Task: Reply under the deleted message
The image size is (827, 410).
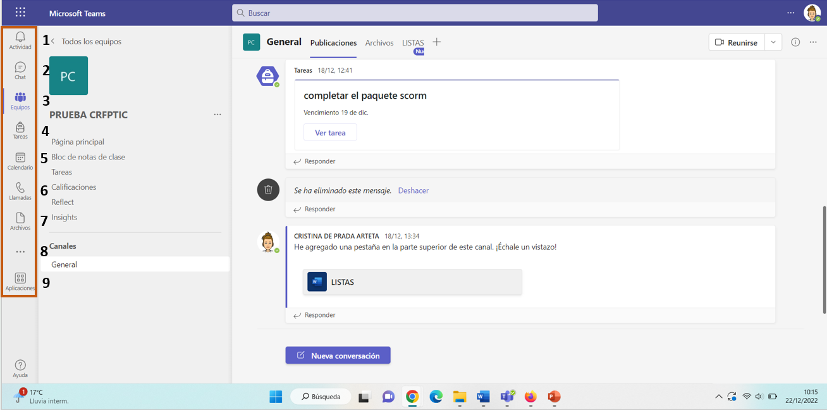Action: click(x=314, y=209)
